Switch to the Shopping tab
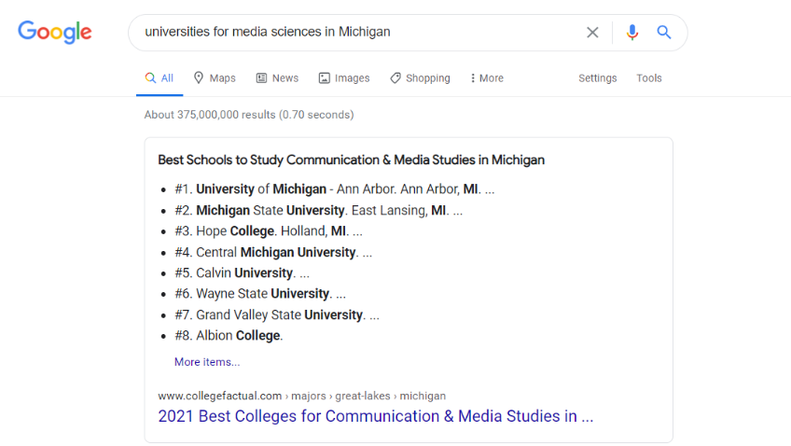This screenshot has width=791, height=446. [420, 78]
